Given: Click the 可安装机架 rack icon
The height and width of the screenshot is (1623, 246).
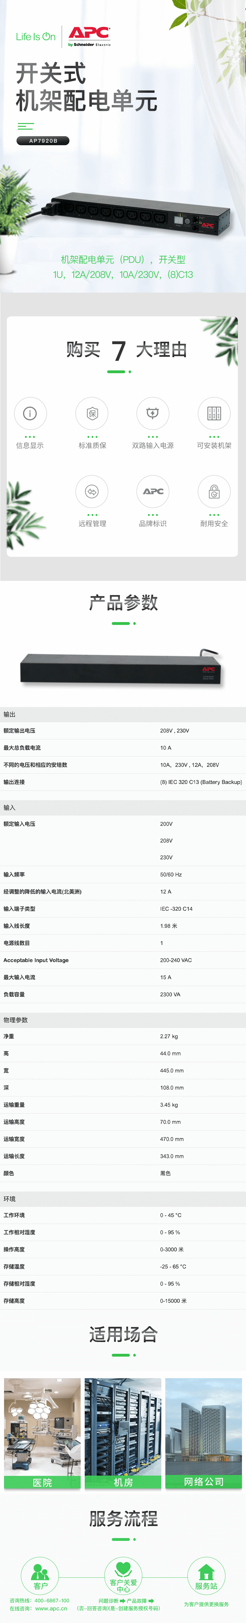Looking at the screenshot, I should coord(214,413).
